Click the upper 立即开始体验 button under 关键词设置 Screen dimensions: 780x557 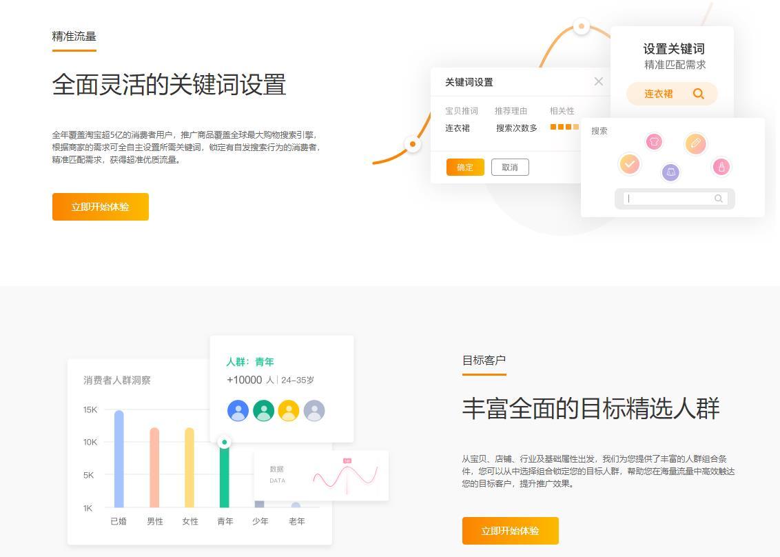point(101,207)
